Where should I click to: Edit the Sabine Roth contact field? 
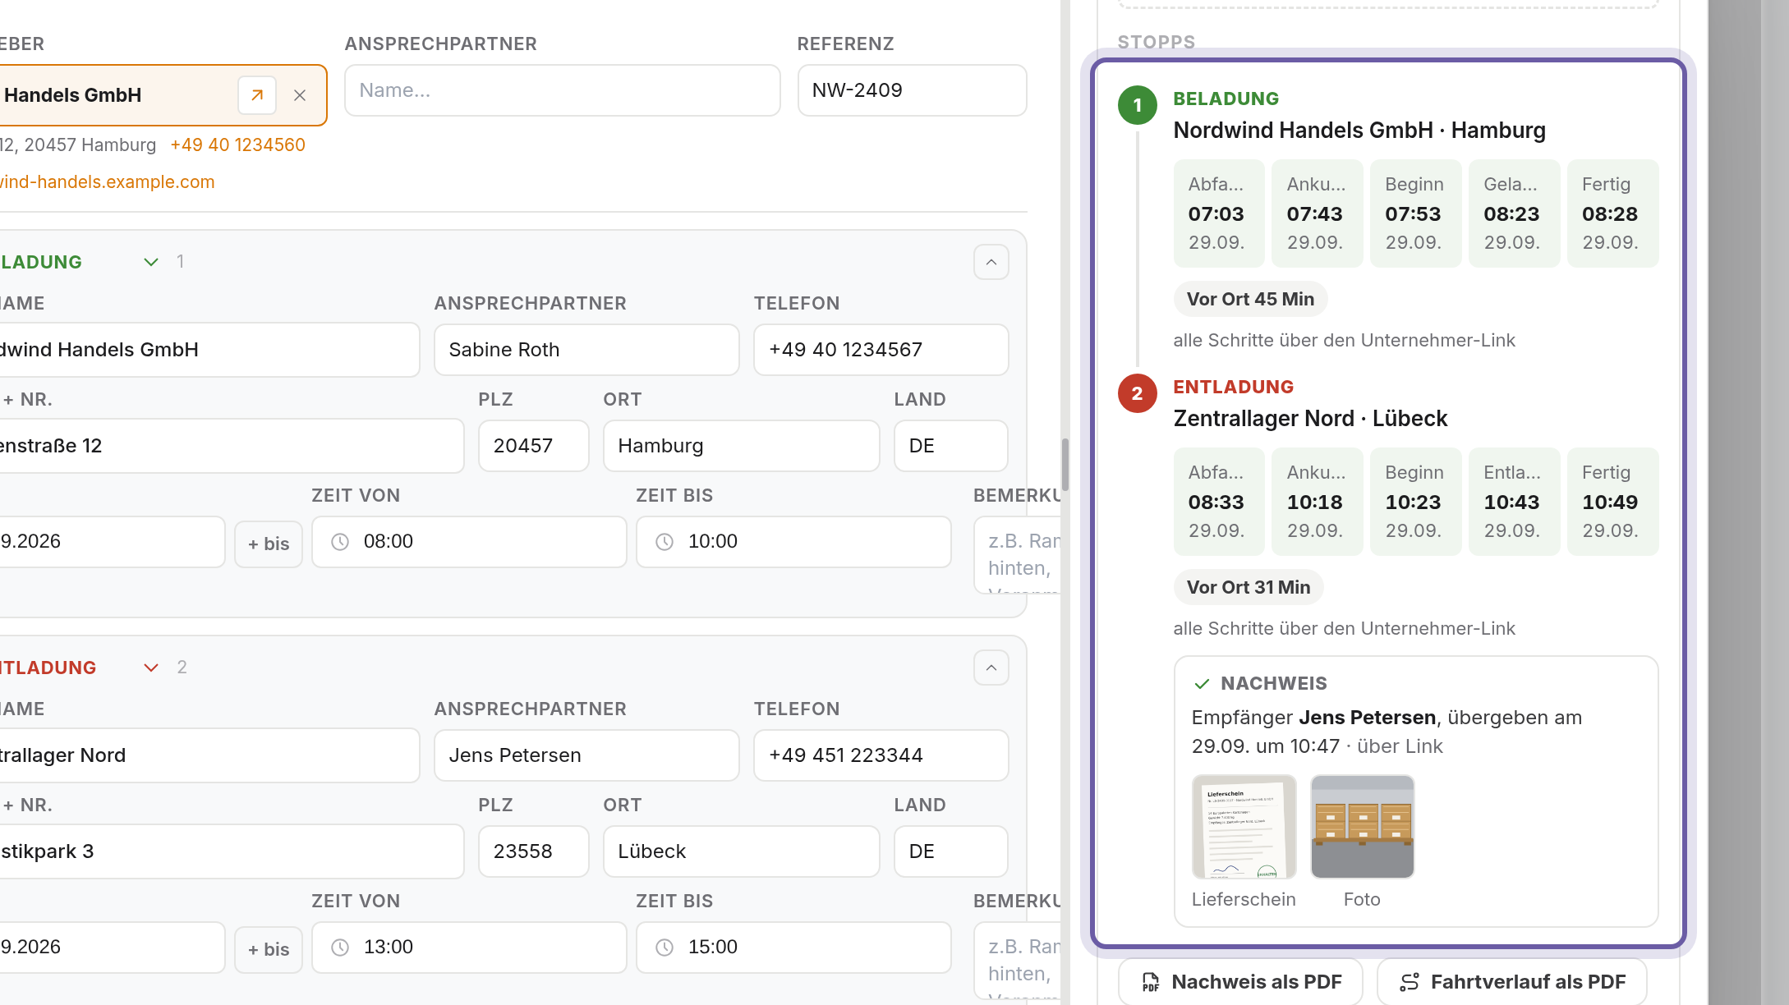[x=586, y=350]
